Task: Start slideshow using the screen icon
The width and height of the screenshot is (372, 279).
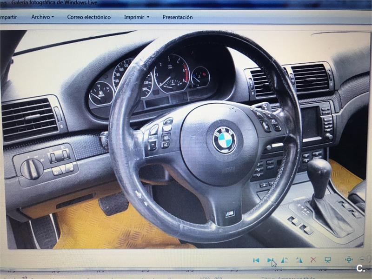Action: point(327,260)
